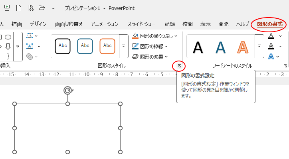Open 図形の効果 dropdown arrow
Image resolution: width=289 pixels, height=159 pixels.
click(166, 57)
